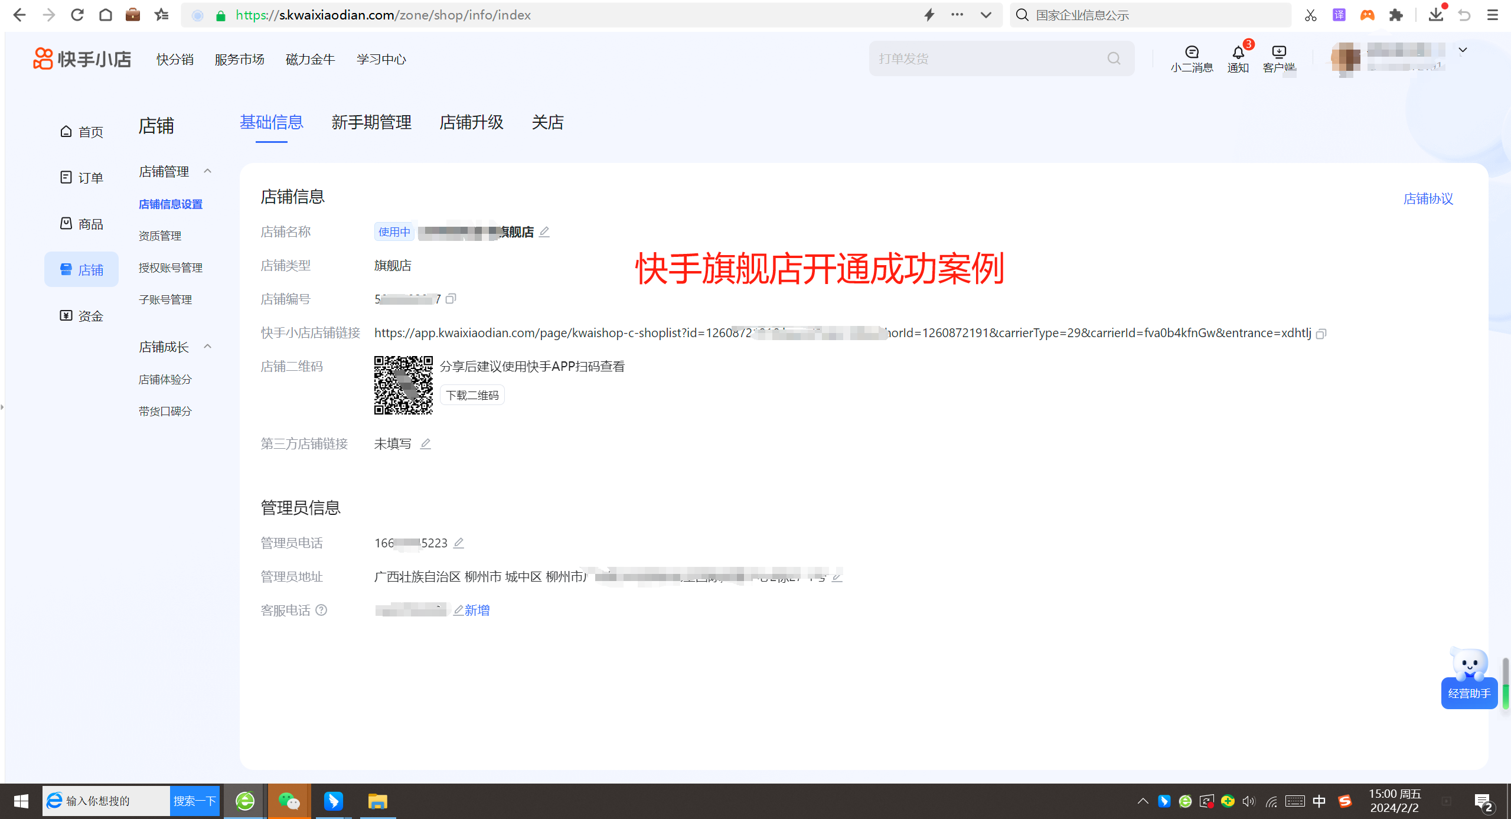Click the browser forward arrow

click(48, 15)
